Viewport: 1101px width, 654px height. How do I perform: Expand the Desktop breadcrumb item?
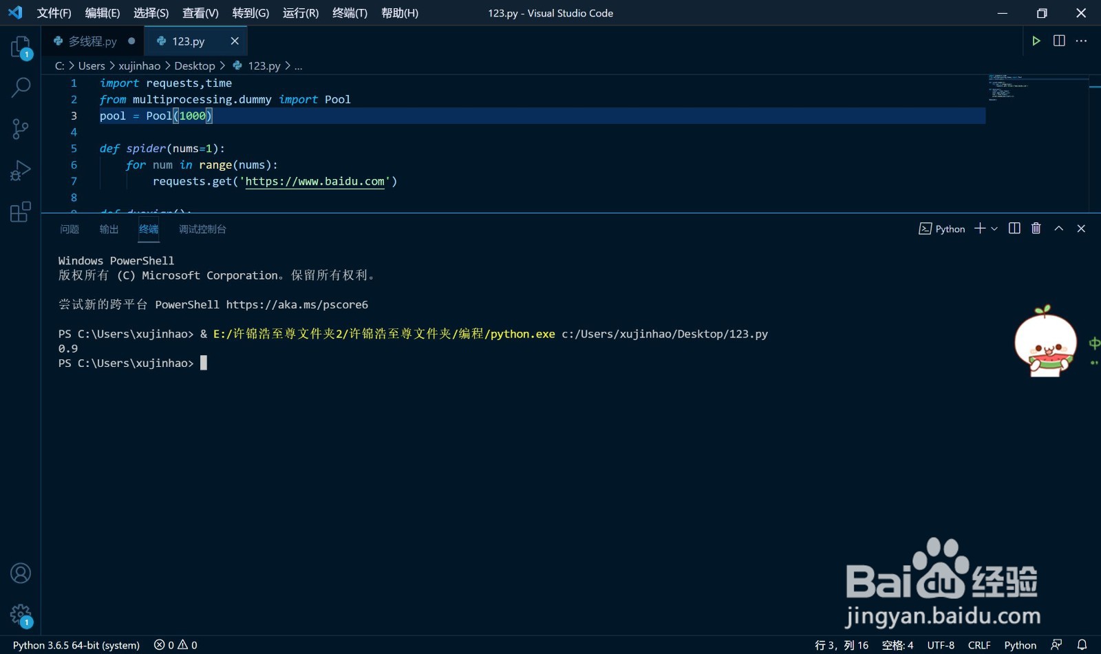[x=195, y=65]
